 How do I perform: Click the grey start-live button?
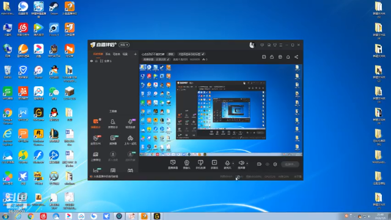(290, 164)
